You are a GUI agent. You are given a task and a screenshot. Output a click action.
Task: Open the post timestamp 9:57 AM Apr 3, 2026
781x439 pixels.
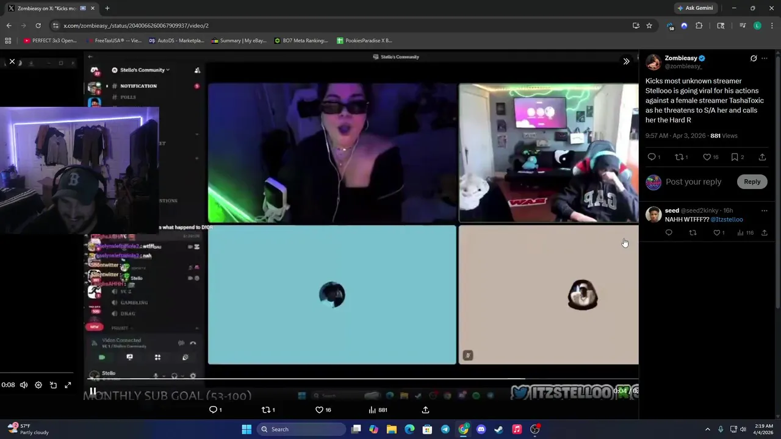[x=675, y=136]
